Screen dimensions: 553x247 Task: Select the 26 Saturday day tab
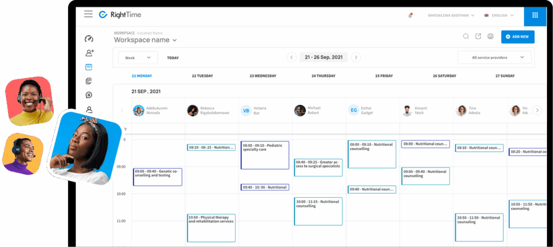[444, 76]
